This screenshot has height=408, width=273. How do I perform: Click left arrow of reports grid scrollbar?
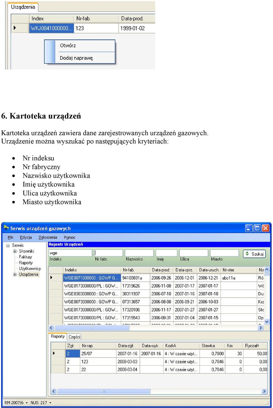click(54, 392)
